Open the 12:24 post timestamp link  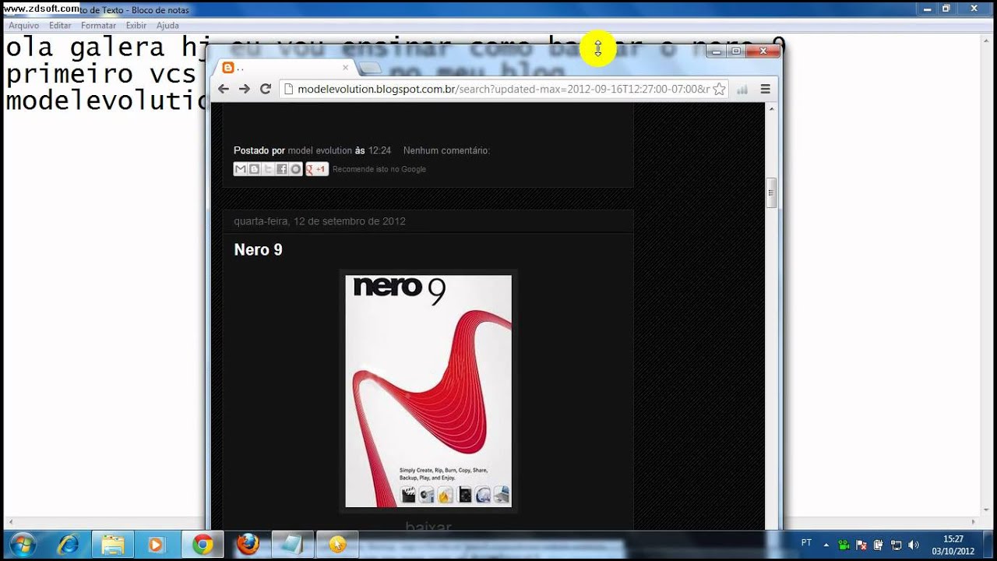[379, 150]
